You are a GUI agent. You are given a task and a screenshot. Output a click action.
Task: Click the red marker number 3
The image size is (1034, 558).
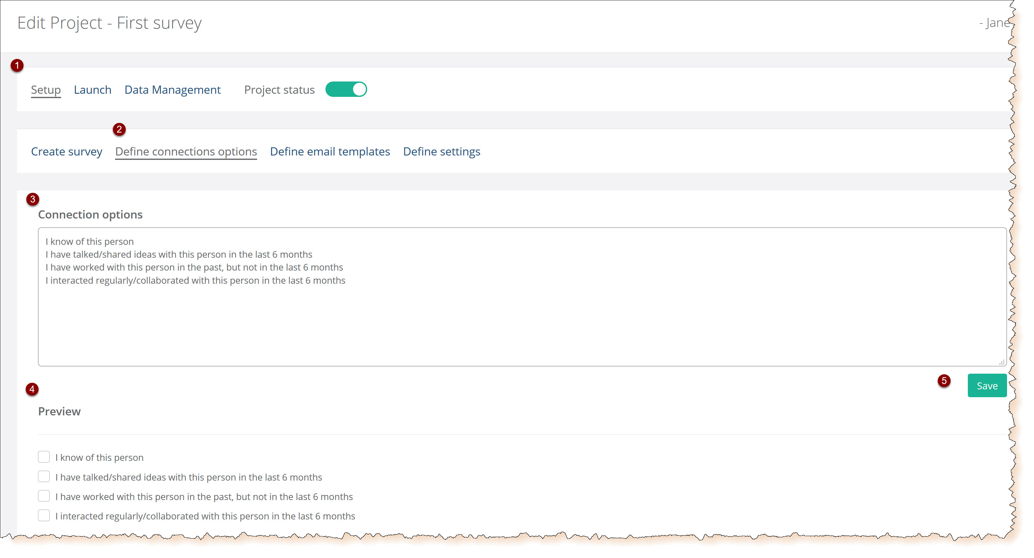click(x=33, y=199)
